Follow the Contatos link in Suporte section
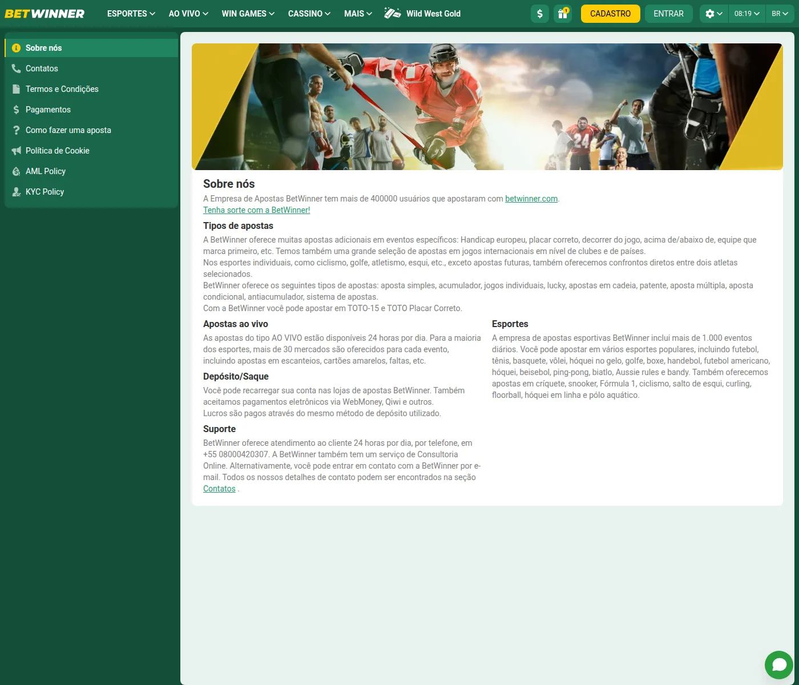Viewport: 799px width, 685px height. 219,489
